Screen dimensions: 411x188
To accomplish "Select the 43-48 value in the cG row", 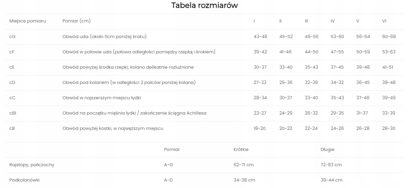I will (x=260, y=37).
